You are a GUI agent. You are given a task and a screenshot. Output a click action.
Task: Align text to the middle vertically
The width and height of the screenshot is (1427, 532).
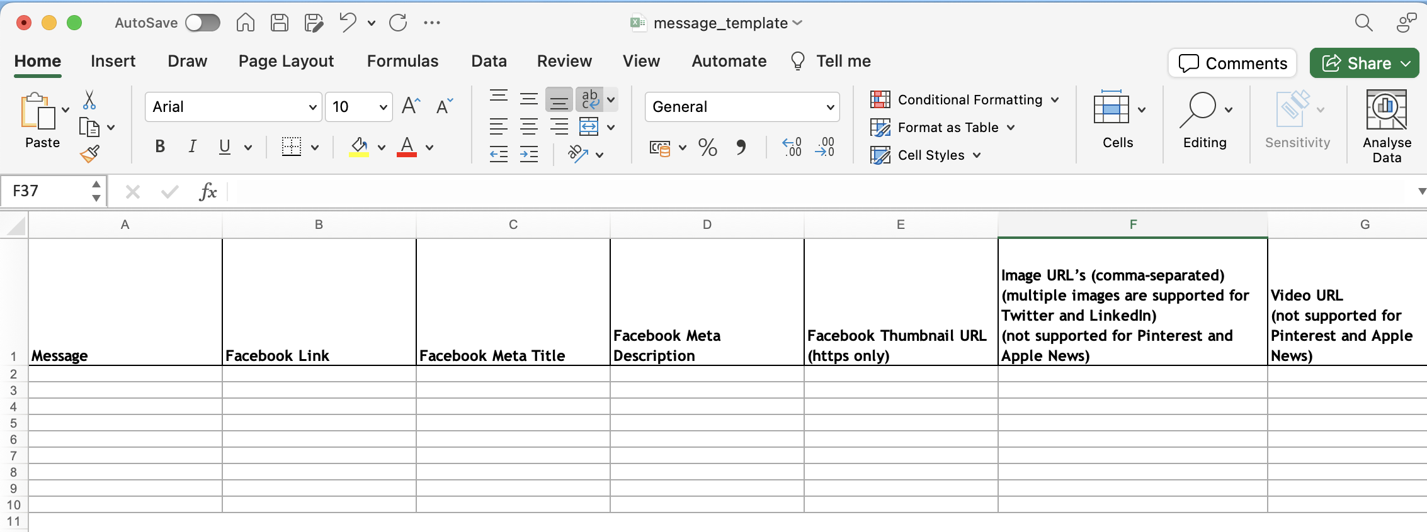coord(529,99)
